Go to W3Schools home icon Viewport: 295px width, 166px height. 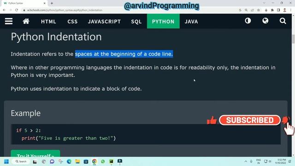click(26, 21)
